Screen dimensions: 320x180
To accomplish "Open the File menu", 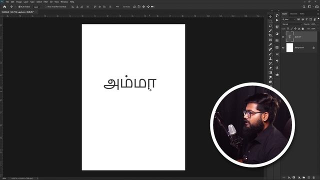I will point(7,2).
